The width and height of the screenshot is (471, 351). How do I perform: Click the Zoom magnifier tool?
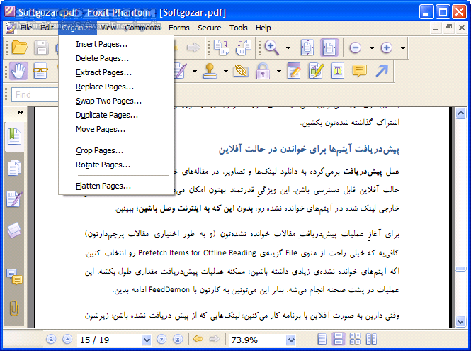point(272,48)
